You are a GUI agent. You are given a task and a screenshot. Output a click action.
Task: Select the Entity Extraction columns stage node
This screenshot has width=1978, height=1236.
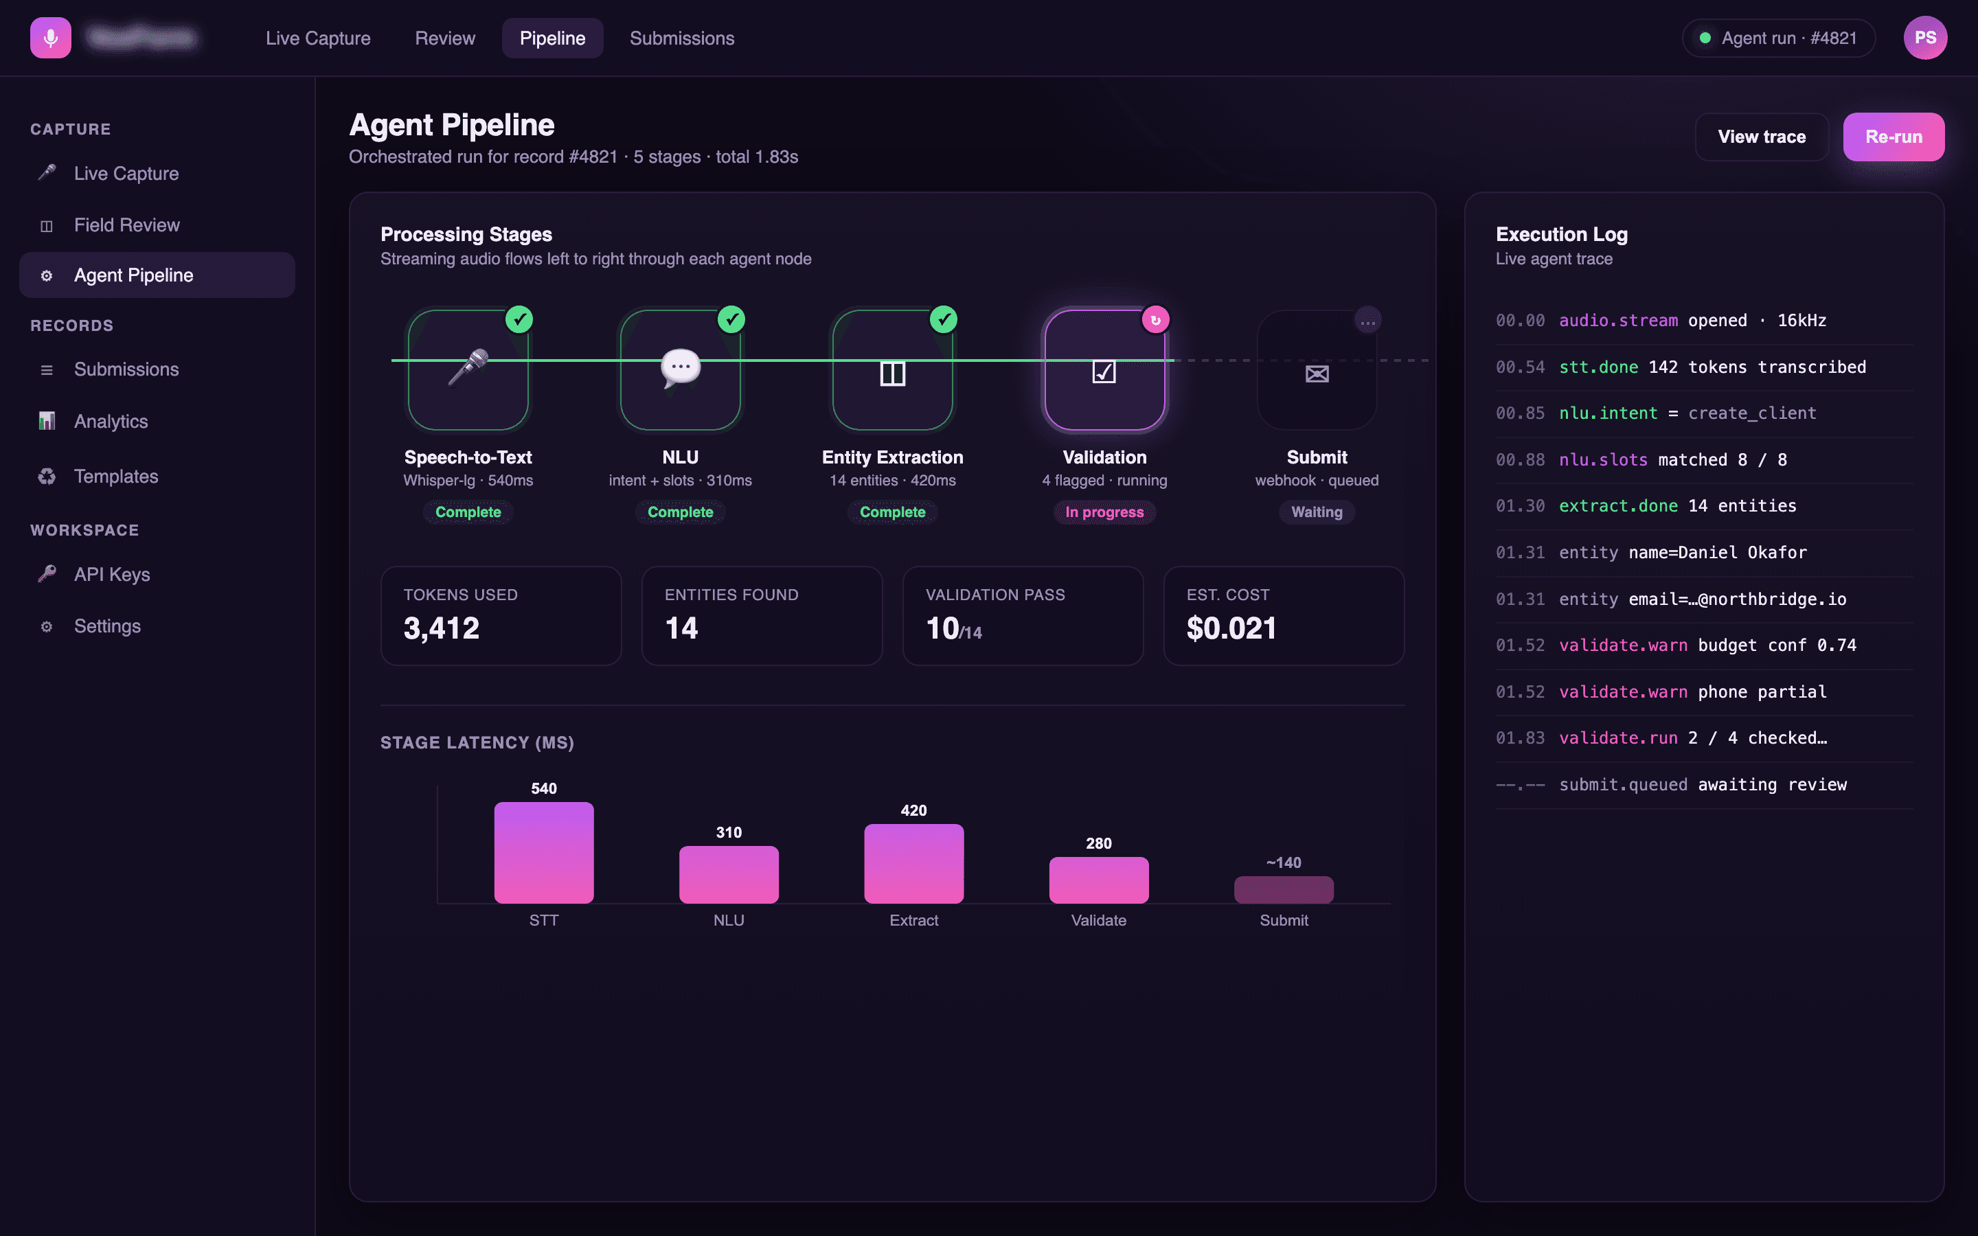tap(893, 369)
